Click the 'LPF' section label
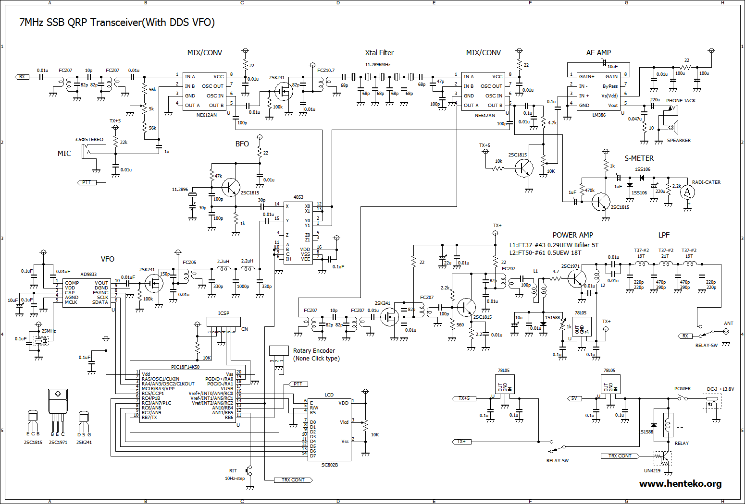The height and width of the screenshot is (504, 745). [x=664, y=235]
